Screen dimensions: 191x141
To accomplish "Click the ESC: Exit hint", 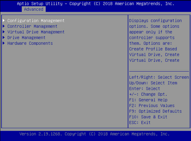I will click(140, 123).
